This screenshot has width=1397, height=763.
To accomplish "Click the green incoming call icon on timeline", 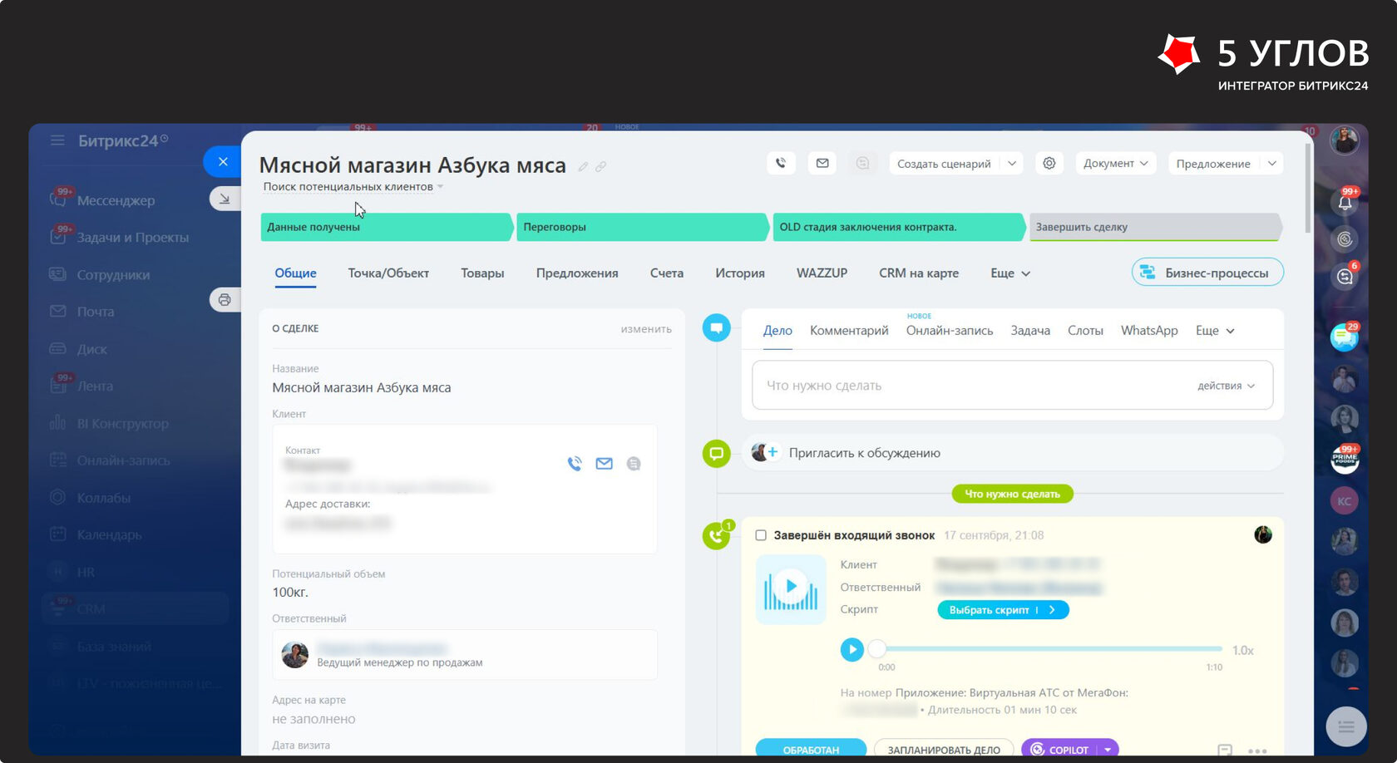I will [716, 536].
